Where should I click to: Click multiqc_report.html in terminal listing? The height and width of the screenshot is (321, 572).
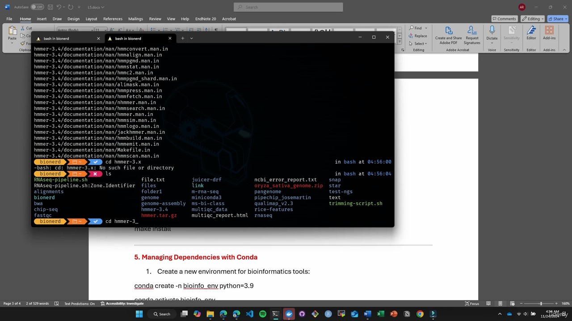pos(220,215)
